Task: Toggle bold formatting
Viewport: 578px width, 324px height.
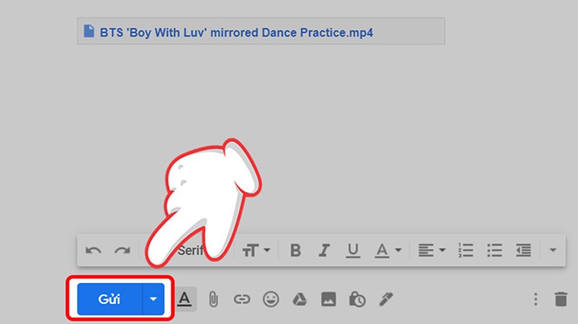Action: pyautogui.click(x=295, y=250)
